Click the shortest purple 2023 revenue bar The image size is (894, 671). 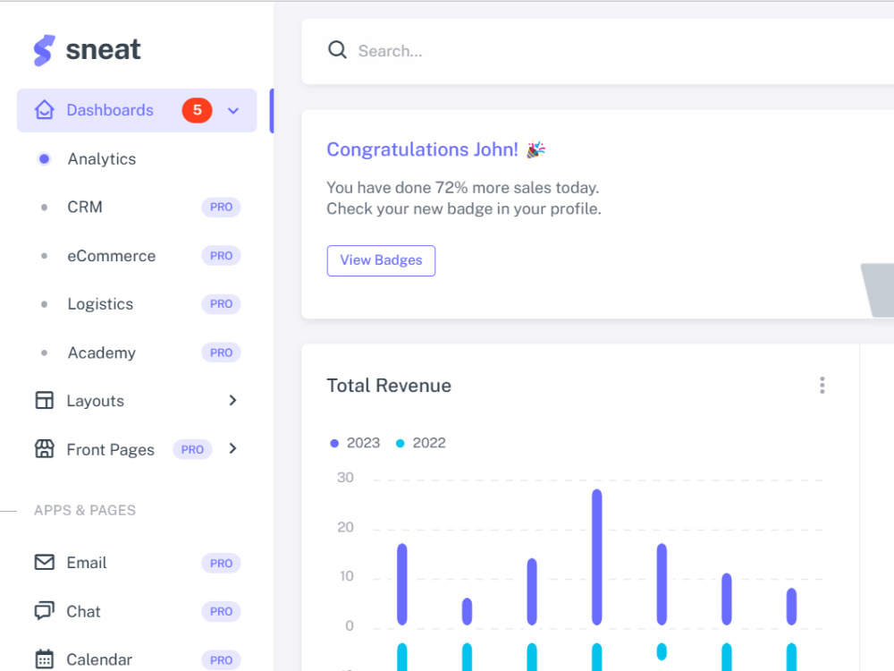467,612
